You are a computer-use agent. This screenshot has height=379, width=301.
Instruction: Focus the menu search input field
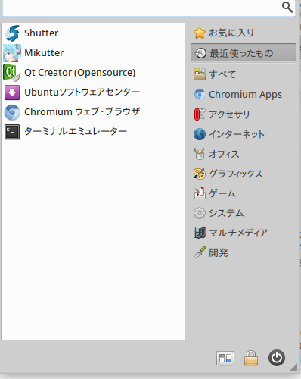pos(149,8)
